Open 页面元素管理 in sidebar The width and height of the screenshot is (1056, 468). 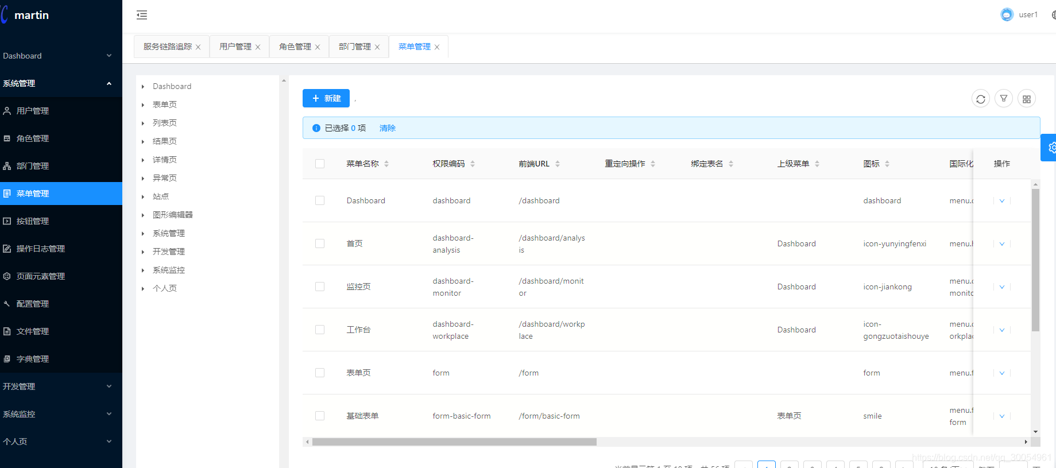point(61,276)
